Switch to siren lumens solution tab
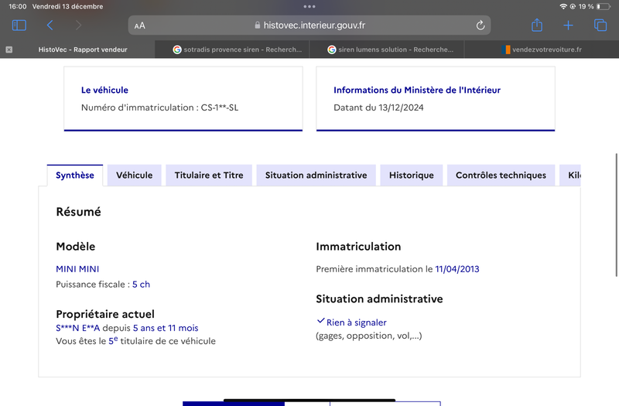Screen dimensions: 619x406 coord(387,49)
